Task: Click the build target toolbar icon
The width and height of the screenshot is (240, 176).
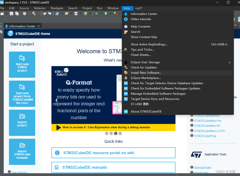Action: coord(25,14)
